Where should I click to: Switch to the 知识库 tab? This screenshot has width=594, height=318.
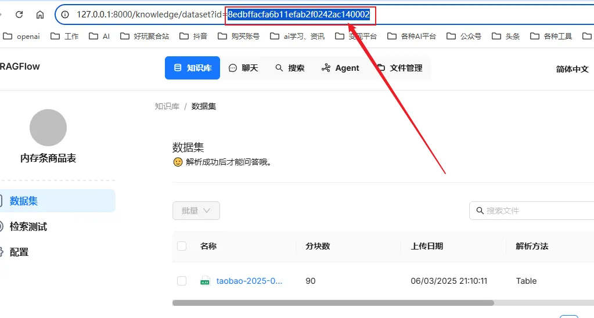click(193, 68)
